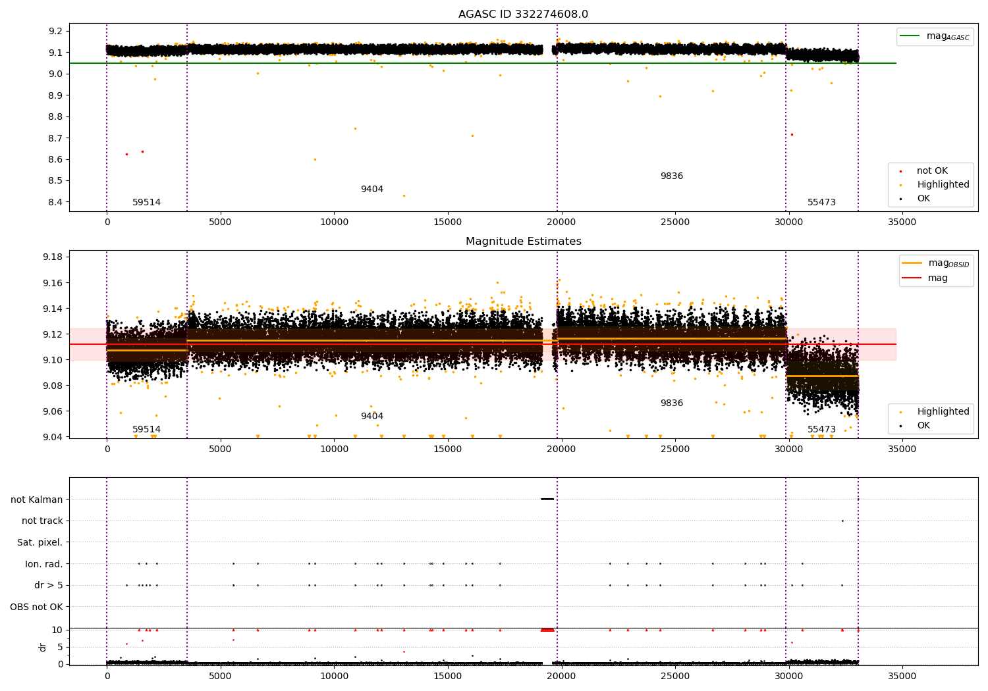
Task: Click the "not Kalman" axis label
Action: tap(37, 499)
